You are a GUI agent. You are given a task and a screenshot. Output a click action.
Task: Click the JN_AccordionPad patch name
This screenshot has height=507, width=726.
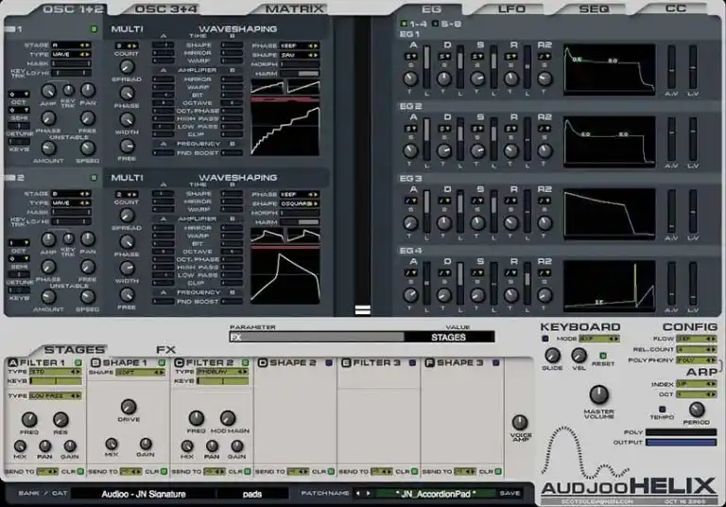[x=436, y=494]
